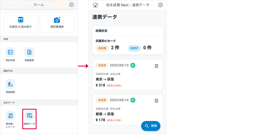
Task: Select the 連携データ icon
Action: [x=29, y=116]
